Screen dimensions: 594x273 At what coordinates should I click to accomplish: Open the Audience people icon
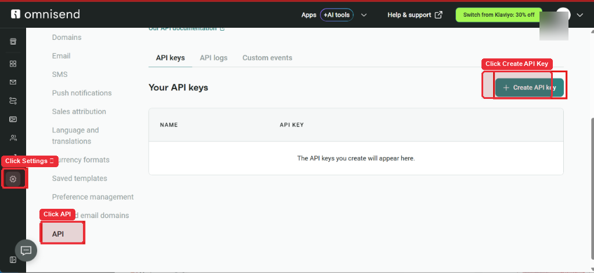pos(13,138)
